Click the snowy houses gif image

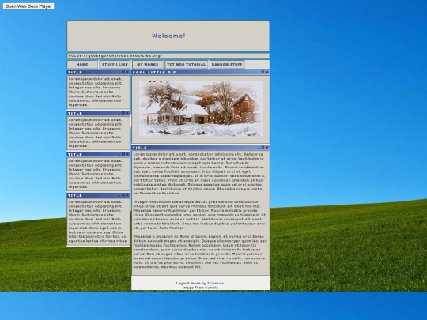[201, 108]
